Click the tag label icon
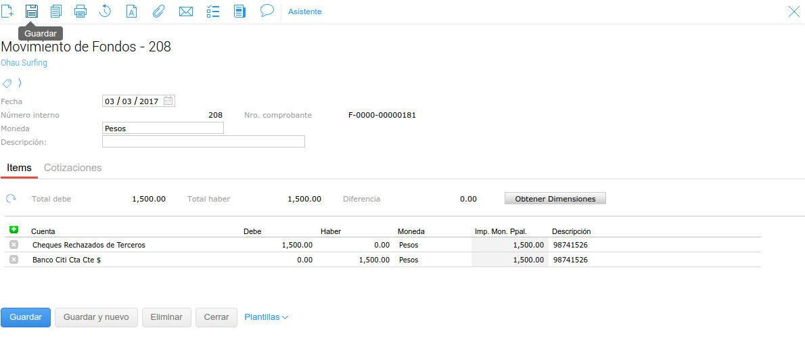The height and width of the screenshot is (349, 805). pyautogui.click(x=7, y=83)
